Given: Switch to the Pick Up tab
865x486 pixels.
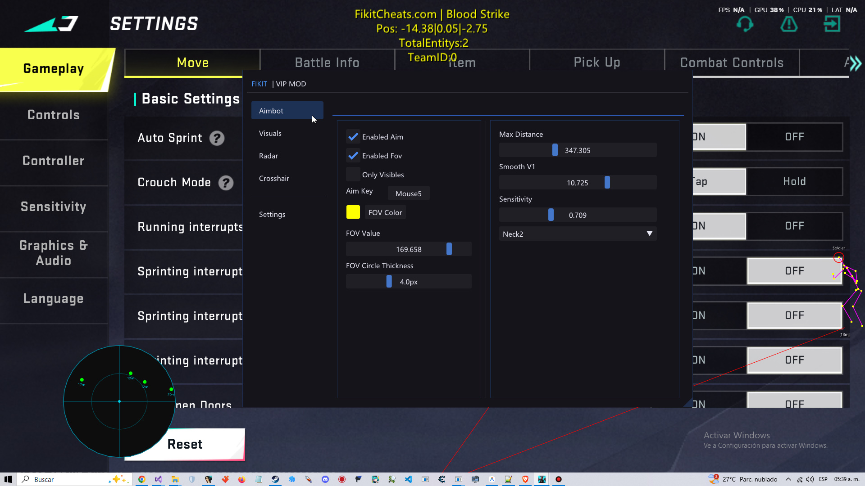Looking at the screenshot, I should [597, 63].
